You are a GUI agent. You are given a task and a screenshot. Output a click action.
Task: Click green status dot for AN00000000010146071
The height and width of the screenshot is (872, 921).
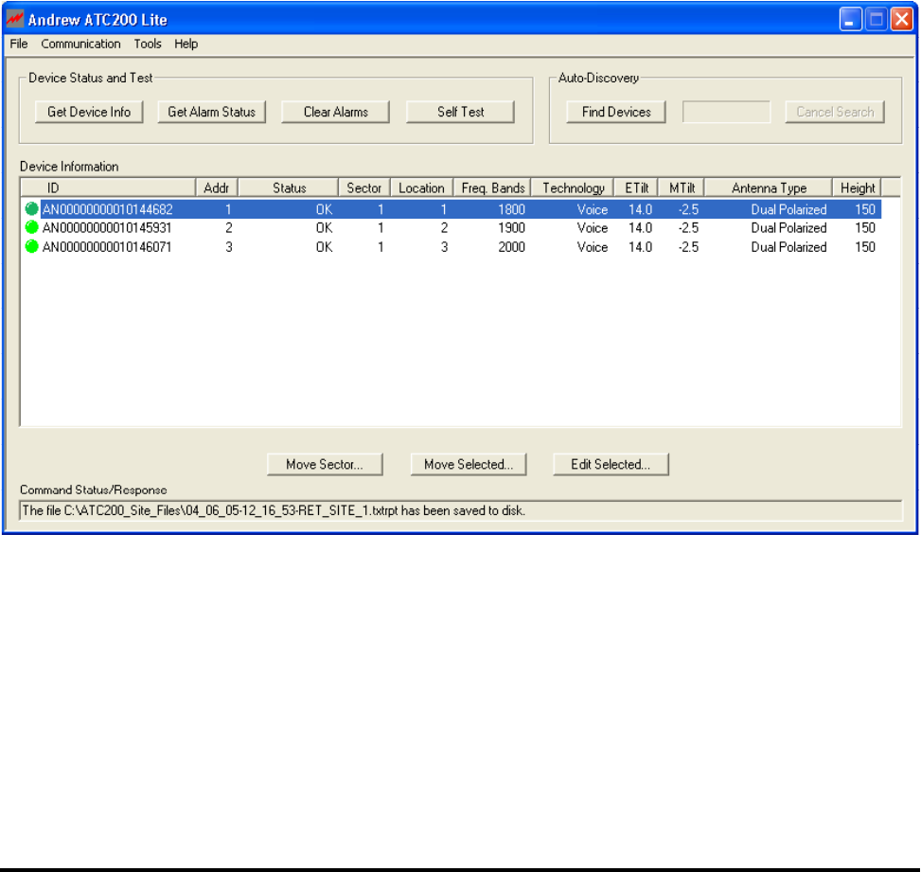(x=32, y=247)
